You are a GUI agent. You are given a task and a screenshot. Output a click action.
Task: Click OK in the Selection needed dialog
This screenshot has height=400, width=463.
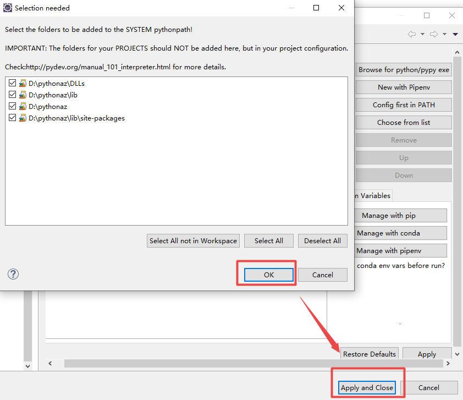269,275
